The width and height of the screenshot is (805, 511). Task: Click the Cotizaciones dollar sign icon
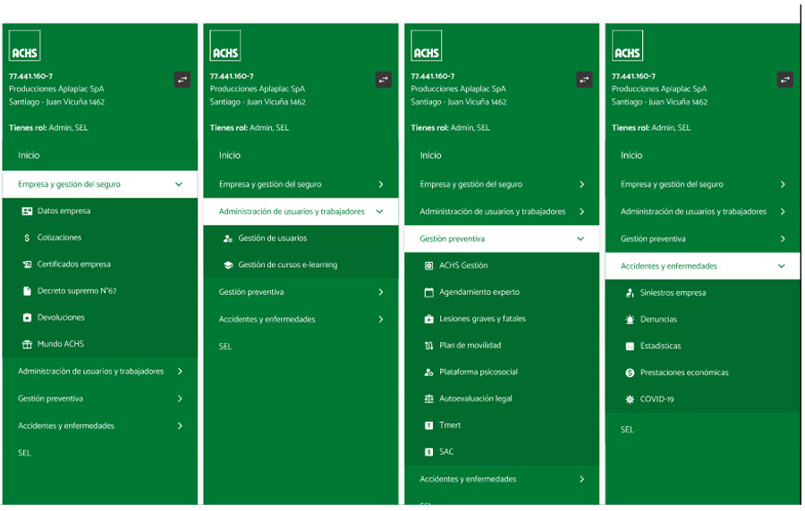point(27,238)
